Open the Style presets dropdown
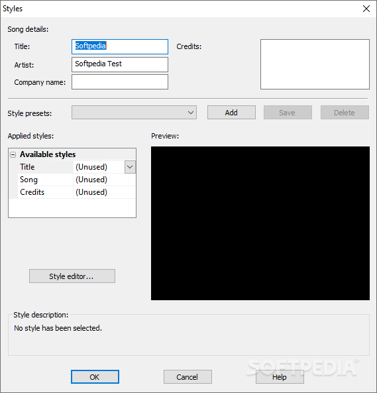Screen dimensions: 377x393 tap(134, 112)
